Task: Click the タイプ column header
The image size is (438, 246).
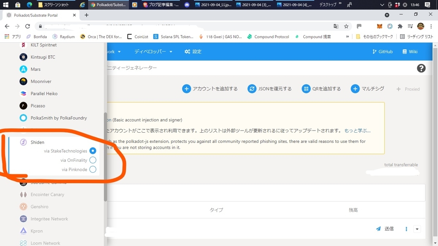Action: pyautogui.click(x=216, y=210)
